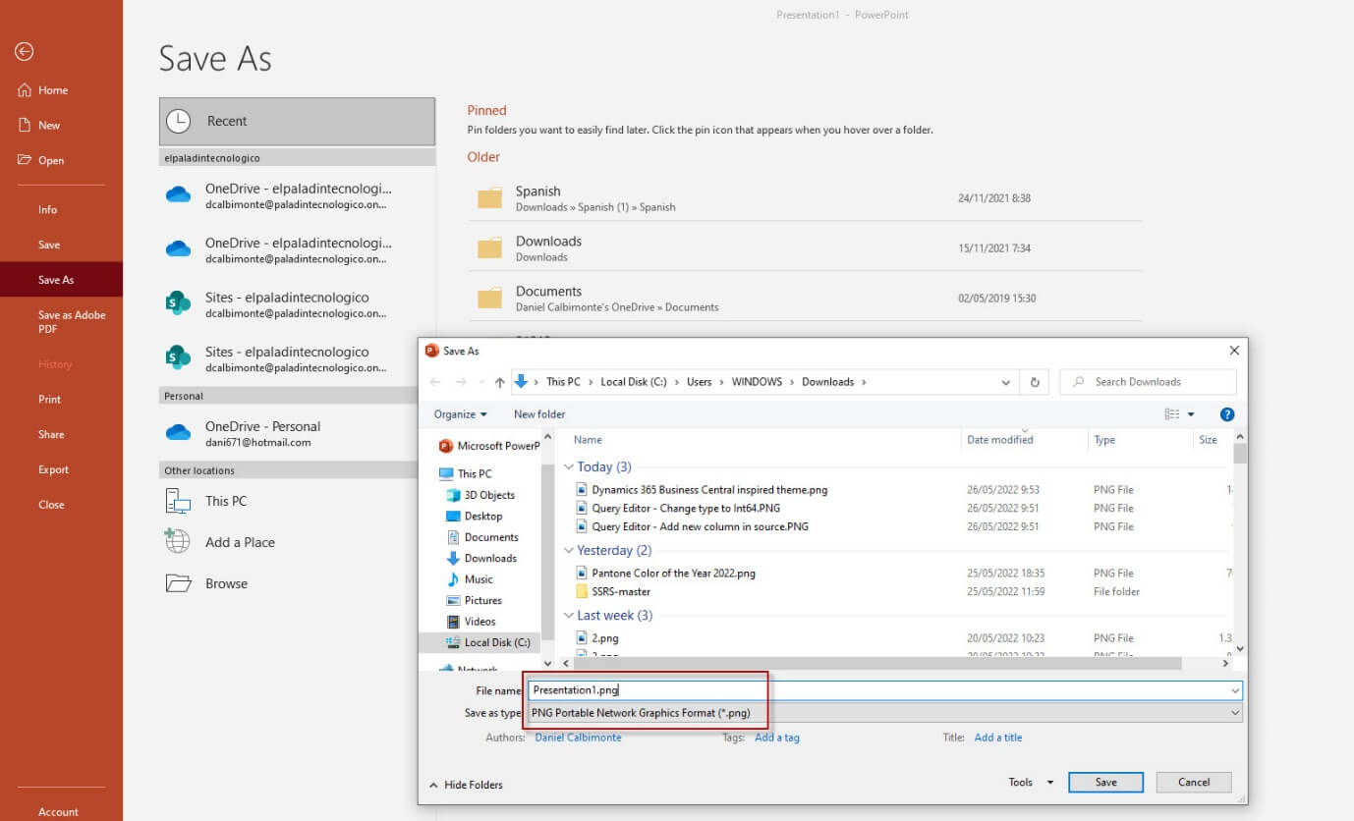Select Pictures in the navigation tree
This screenshot has width=1354, height=821.
tap(474, 601)
